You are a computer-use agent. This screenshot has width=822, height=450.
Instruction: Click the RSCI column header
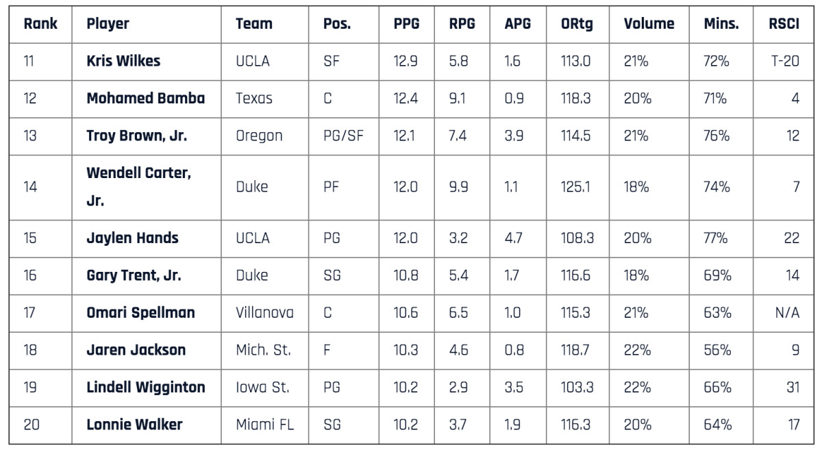(784, 24)
